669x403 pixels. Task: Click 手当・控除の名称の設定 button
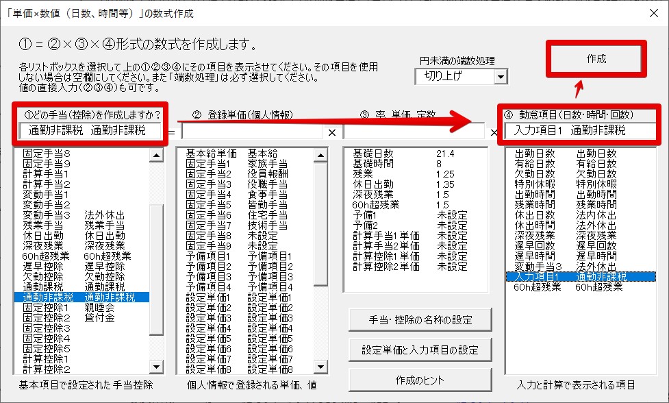click(x=420, y=320)
